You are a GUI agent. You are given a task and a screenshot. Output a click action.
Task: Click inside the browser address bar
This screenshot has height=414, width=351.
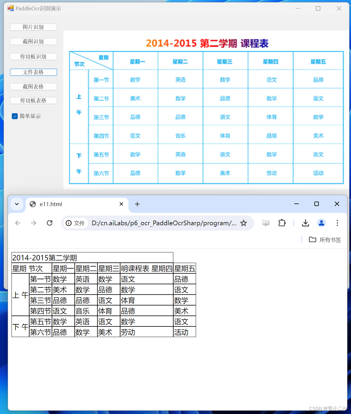pos(162,223)
